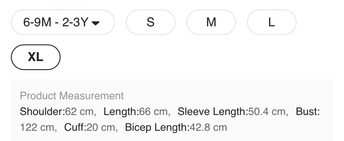Image resolution: width=344 pixels, height=141 pixels.
Task: Click the caret arrow beside 6-9M - 2-3Y
Action: coord(95,23)
